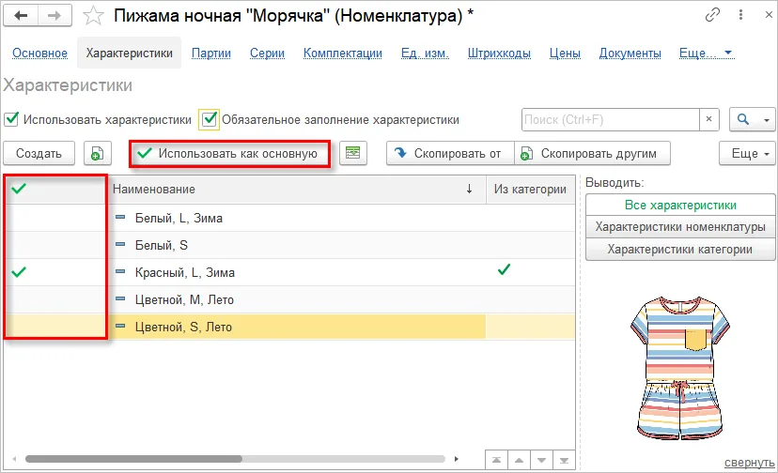Screen dimensions: 778x473
Task: Focus the Поиск (Ctrl+F) search field
Action: point(611,119)
